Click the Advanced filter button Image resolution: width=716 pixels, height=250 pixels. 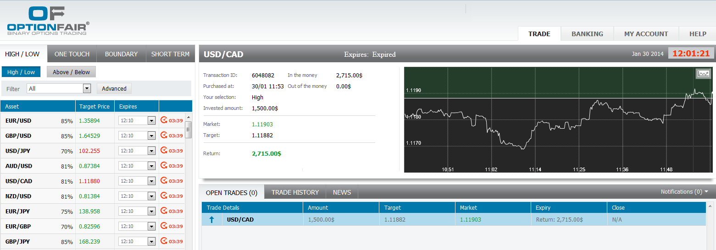pos(114,89)
